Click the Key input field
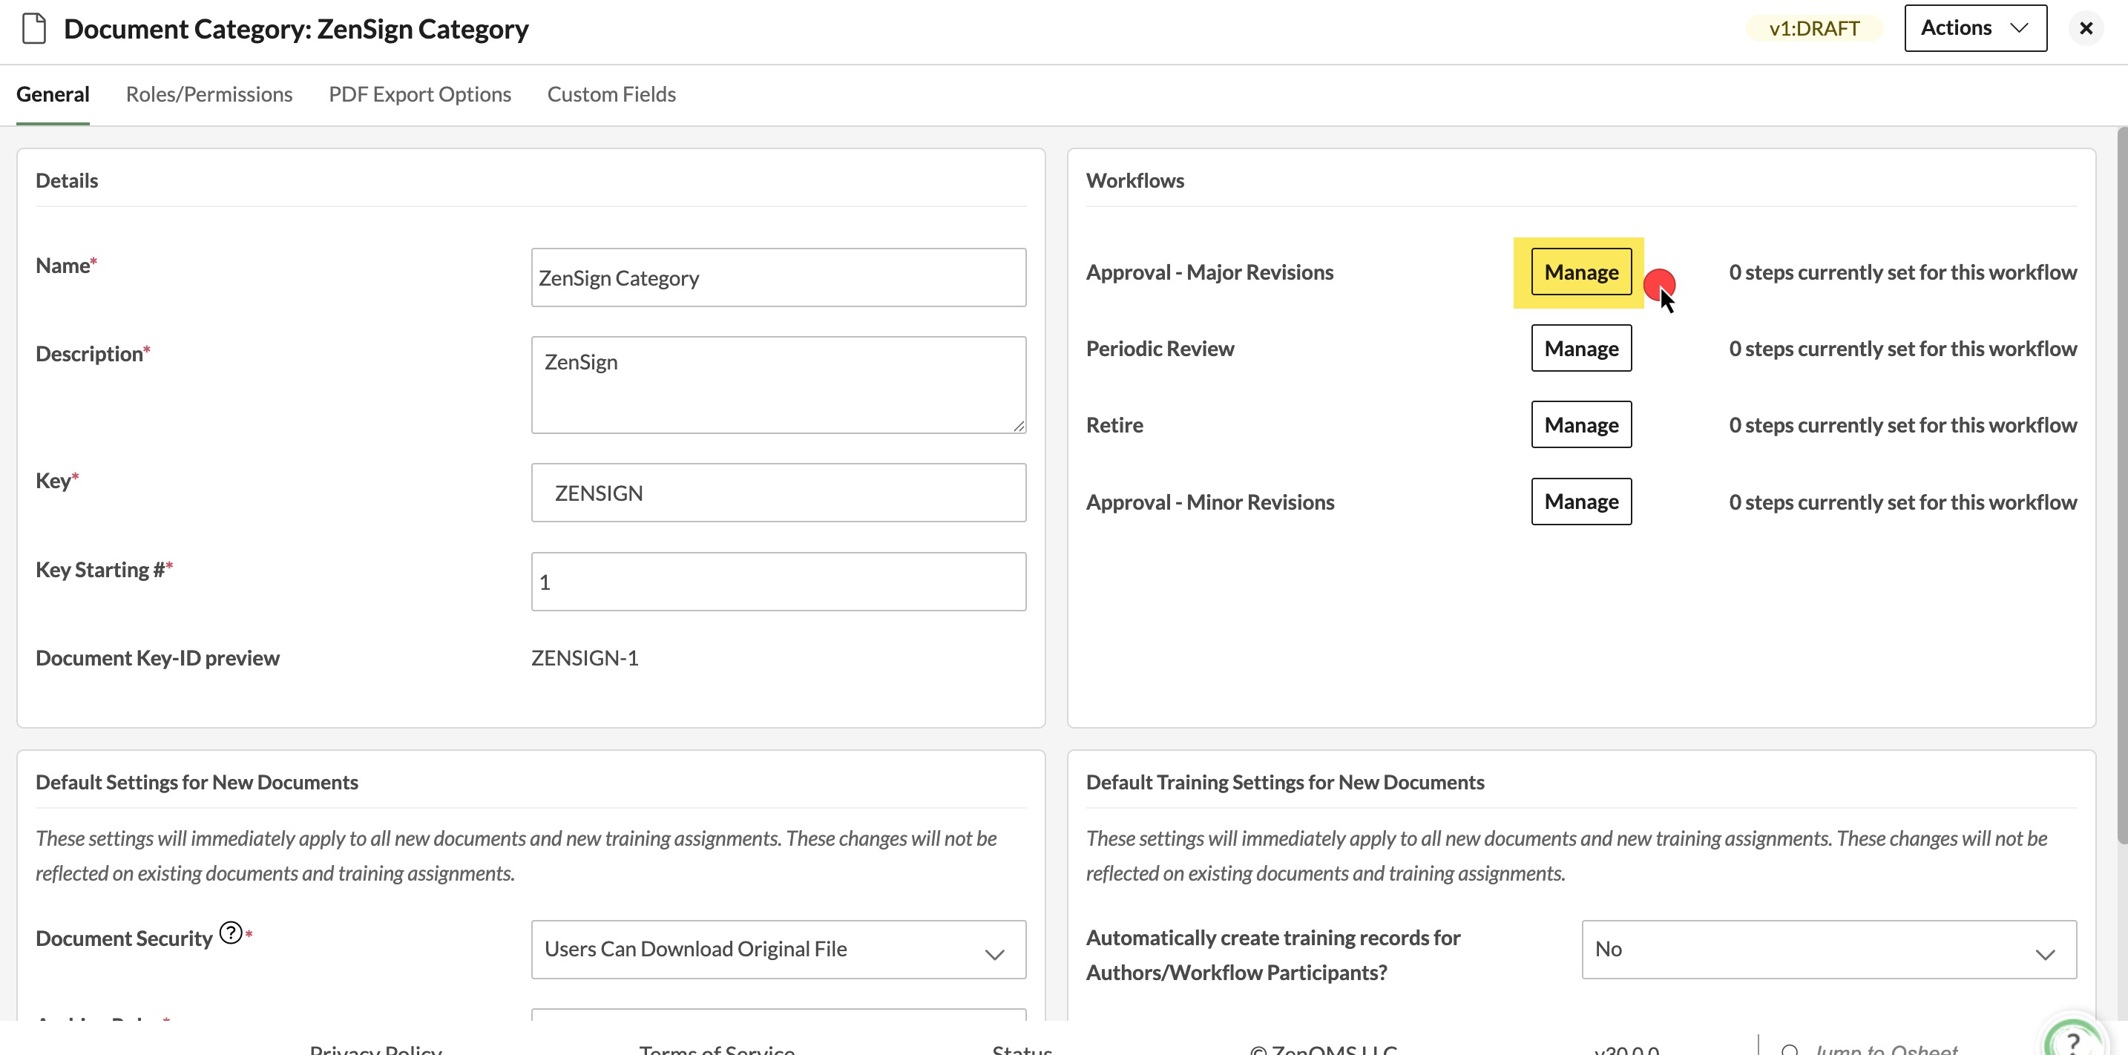 [778, 493]
